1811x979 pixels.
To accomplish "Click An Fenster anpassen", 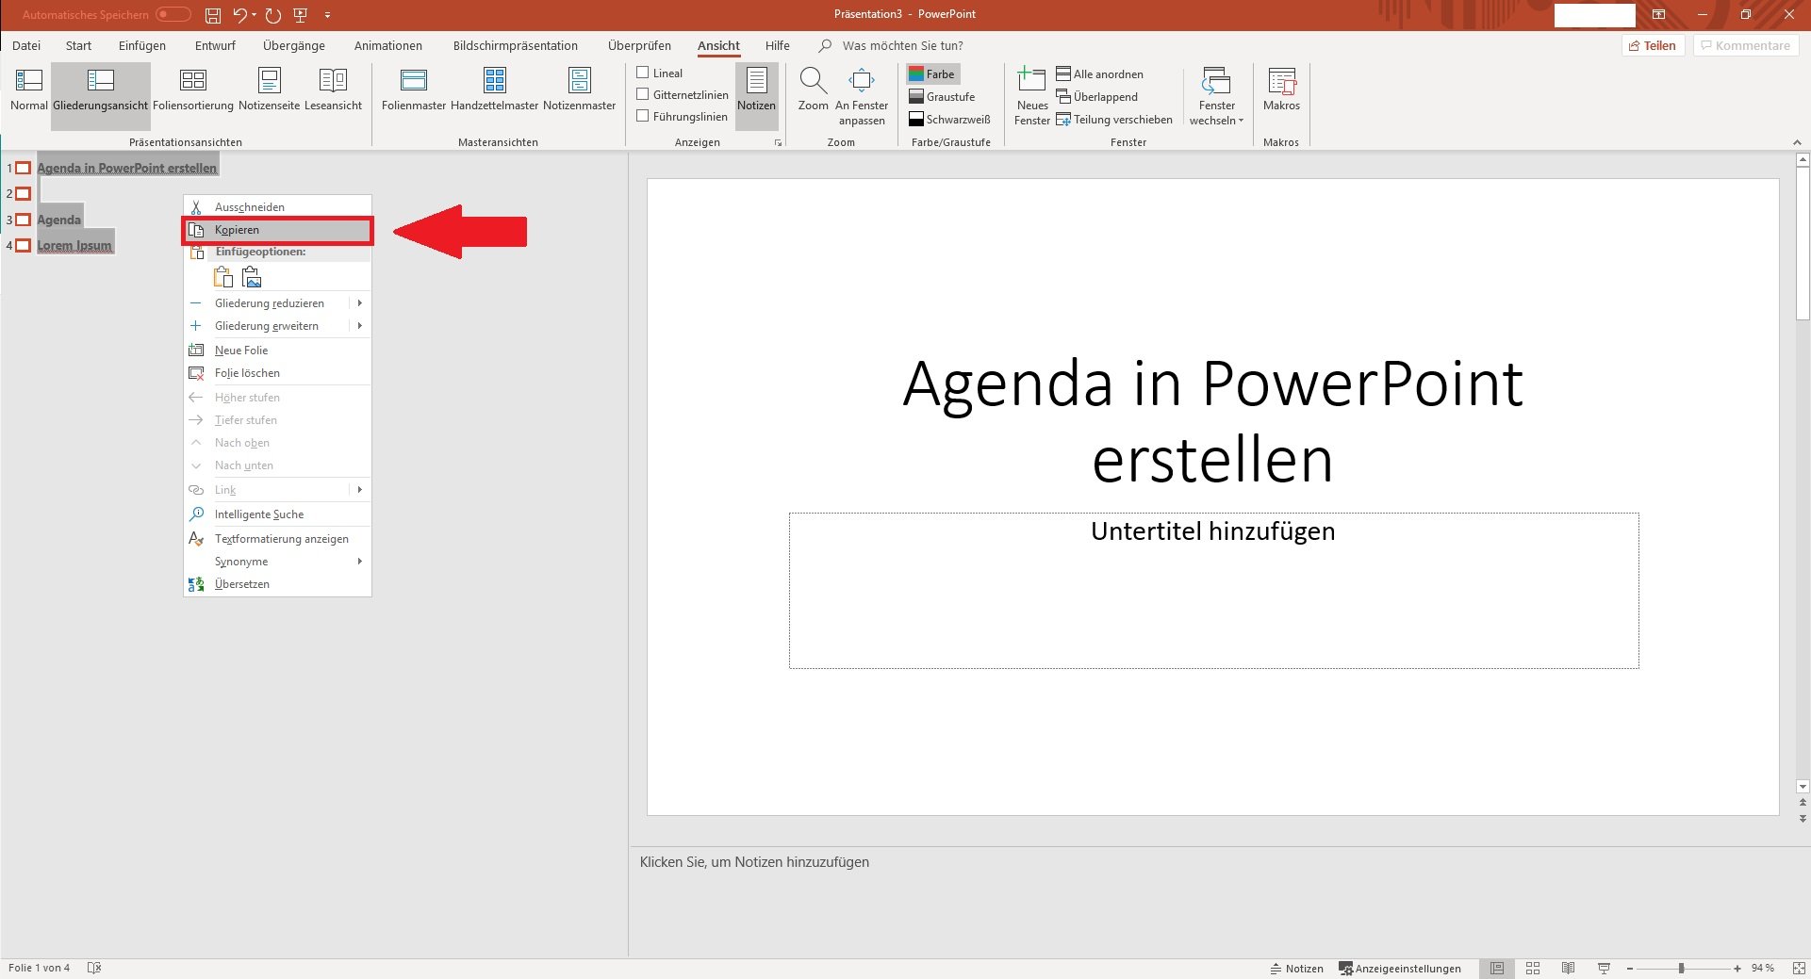I will (x=862, y=97).
